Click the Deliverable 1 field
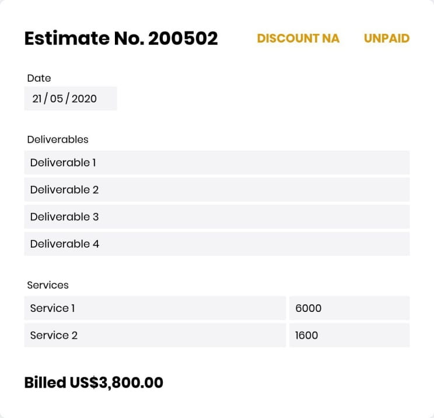The image size is (434, 418). pos(217,163)
